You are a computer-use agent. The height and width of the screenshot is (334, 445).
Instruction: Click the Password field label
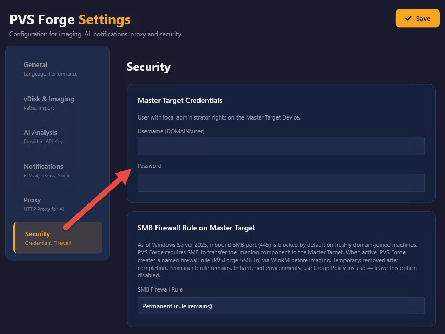coord(150,166)
